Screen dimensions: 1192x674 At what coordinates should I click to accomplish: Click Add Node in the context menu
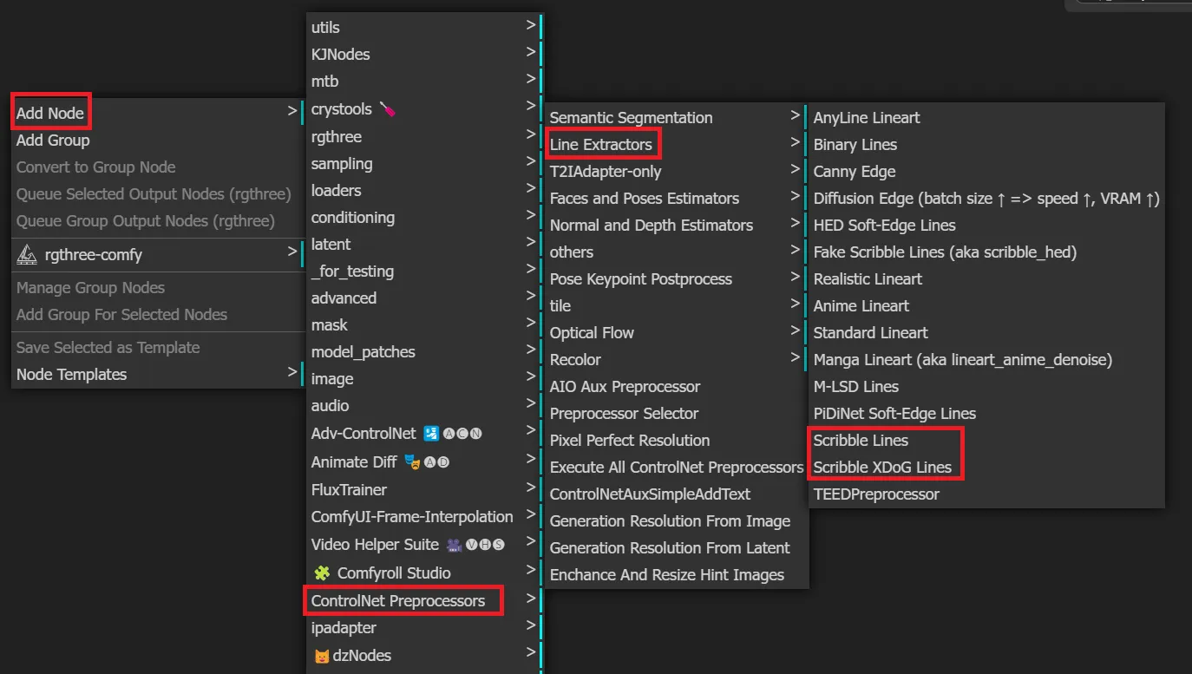click(50, 111)
